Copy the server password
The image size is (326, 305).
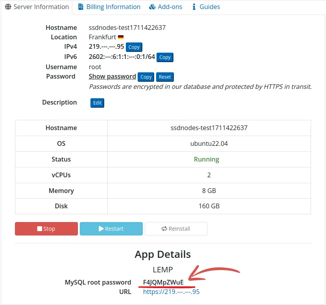coord(146,77)
